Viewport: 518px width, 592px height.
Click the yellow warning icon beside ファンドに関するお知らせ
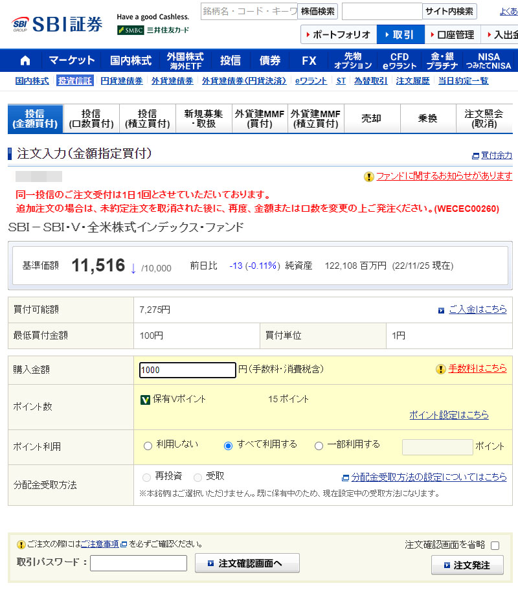point(369,176)
